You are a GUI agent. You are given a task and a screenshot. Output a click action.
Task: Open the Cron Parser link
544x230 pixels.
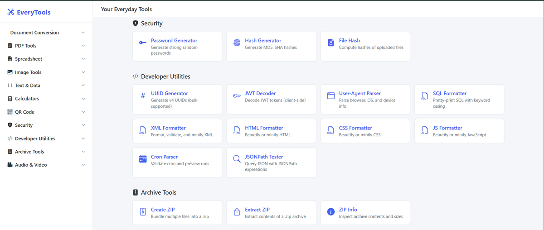[x=164, y=157]
